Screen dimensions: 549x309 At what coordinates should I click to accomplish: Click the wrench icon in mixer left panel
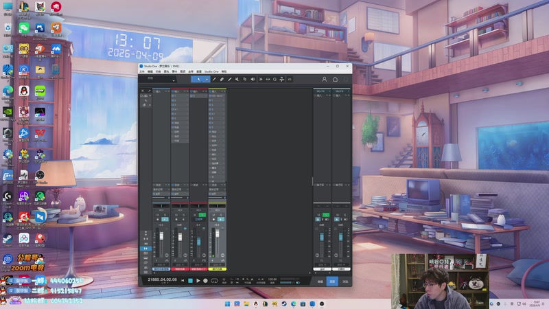[146, 100]
